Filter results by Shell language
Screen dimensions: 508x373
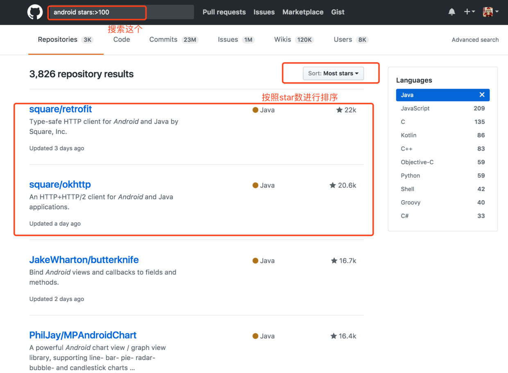tap(443, 189)
